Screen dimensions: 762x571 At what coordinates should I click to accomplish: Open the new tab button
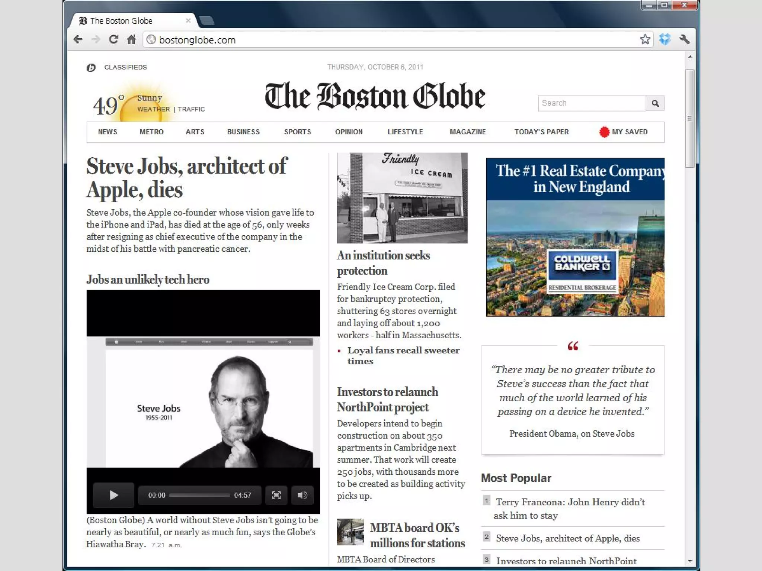point(207,20)
